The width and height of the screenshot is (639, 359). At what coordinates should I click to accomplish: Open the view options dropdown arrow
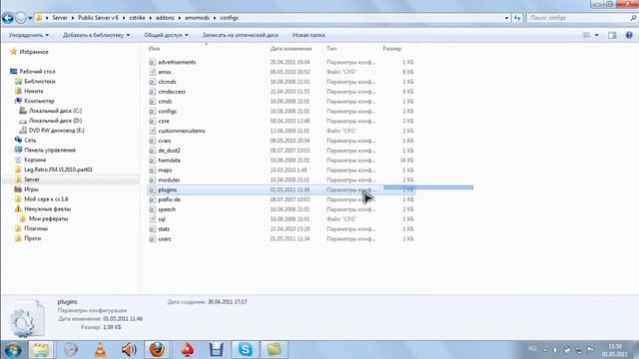point(597,36)
